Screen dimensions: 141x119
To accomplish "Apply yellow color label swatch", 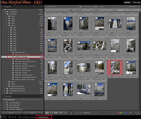I will 120,113.
